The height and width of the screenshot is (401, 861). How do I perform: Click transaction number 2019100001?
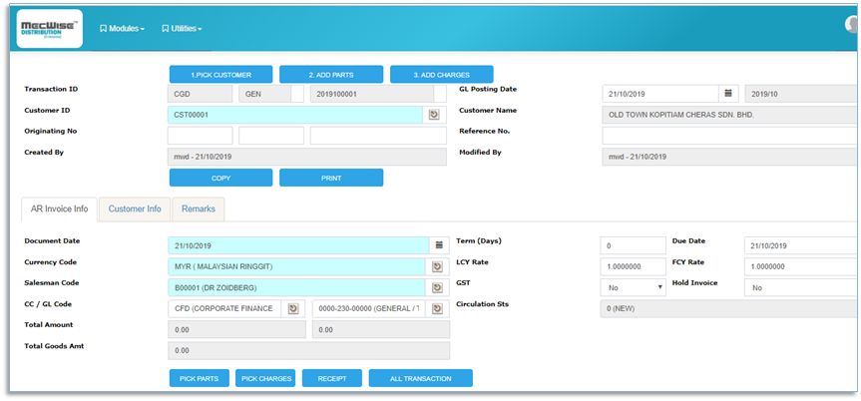(x=372, y=94)
